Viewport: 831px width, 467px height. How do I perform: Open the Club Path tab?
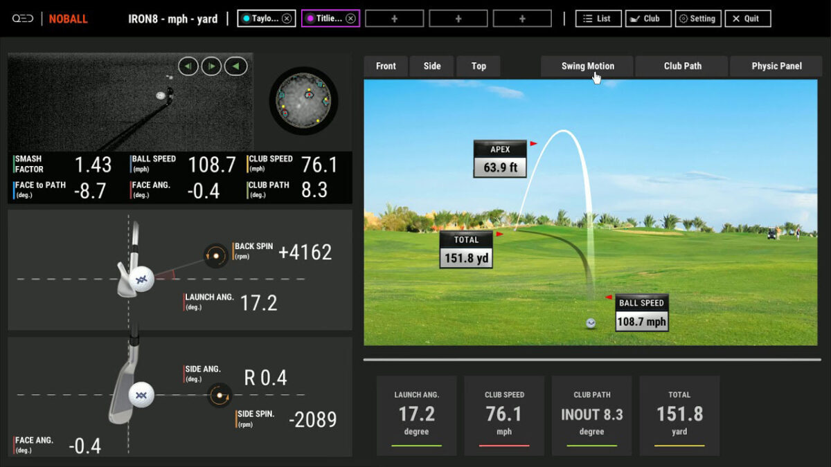(682, 66)
